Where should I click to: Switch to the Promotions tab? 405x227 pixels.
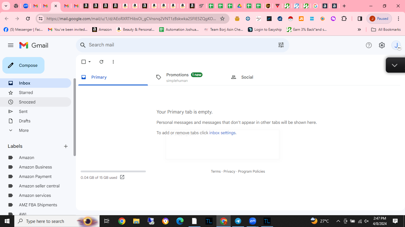188,77
